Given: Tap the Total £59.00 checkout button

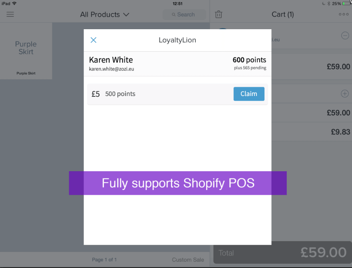Looking at the screenshot, I should click(282, 252).
